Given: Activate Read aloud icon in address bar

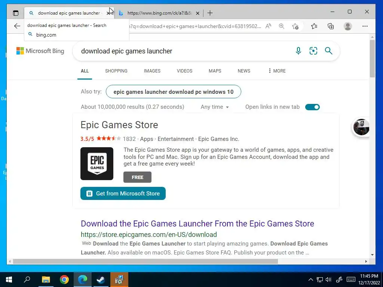Looking at the screenshot, I should click(268, 26).
